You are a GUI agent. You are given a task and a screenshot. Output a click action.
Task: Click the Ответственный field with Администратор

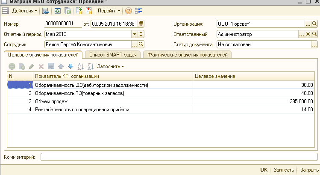(x=258, y=34)
